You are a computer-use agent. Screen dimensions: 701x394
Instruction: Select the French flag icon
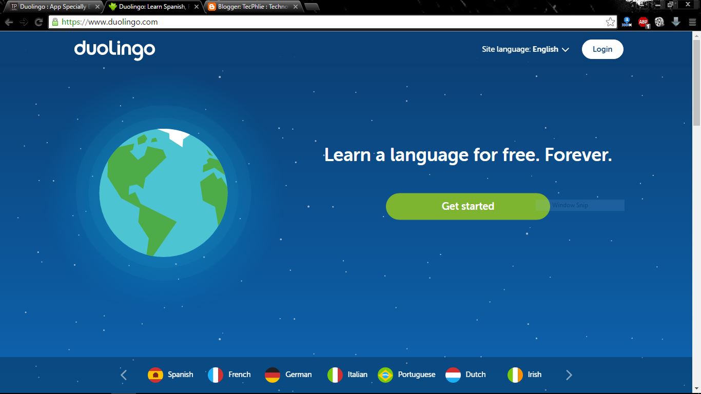point(216,375)
